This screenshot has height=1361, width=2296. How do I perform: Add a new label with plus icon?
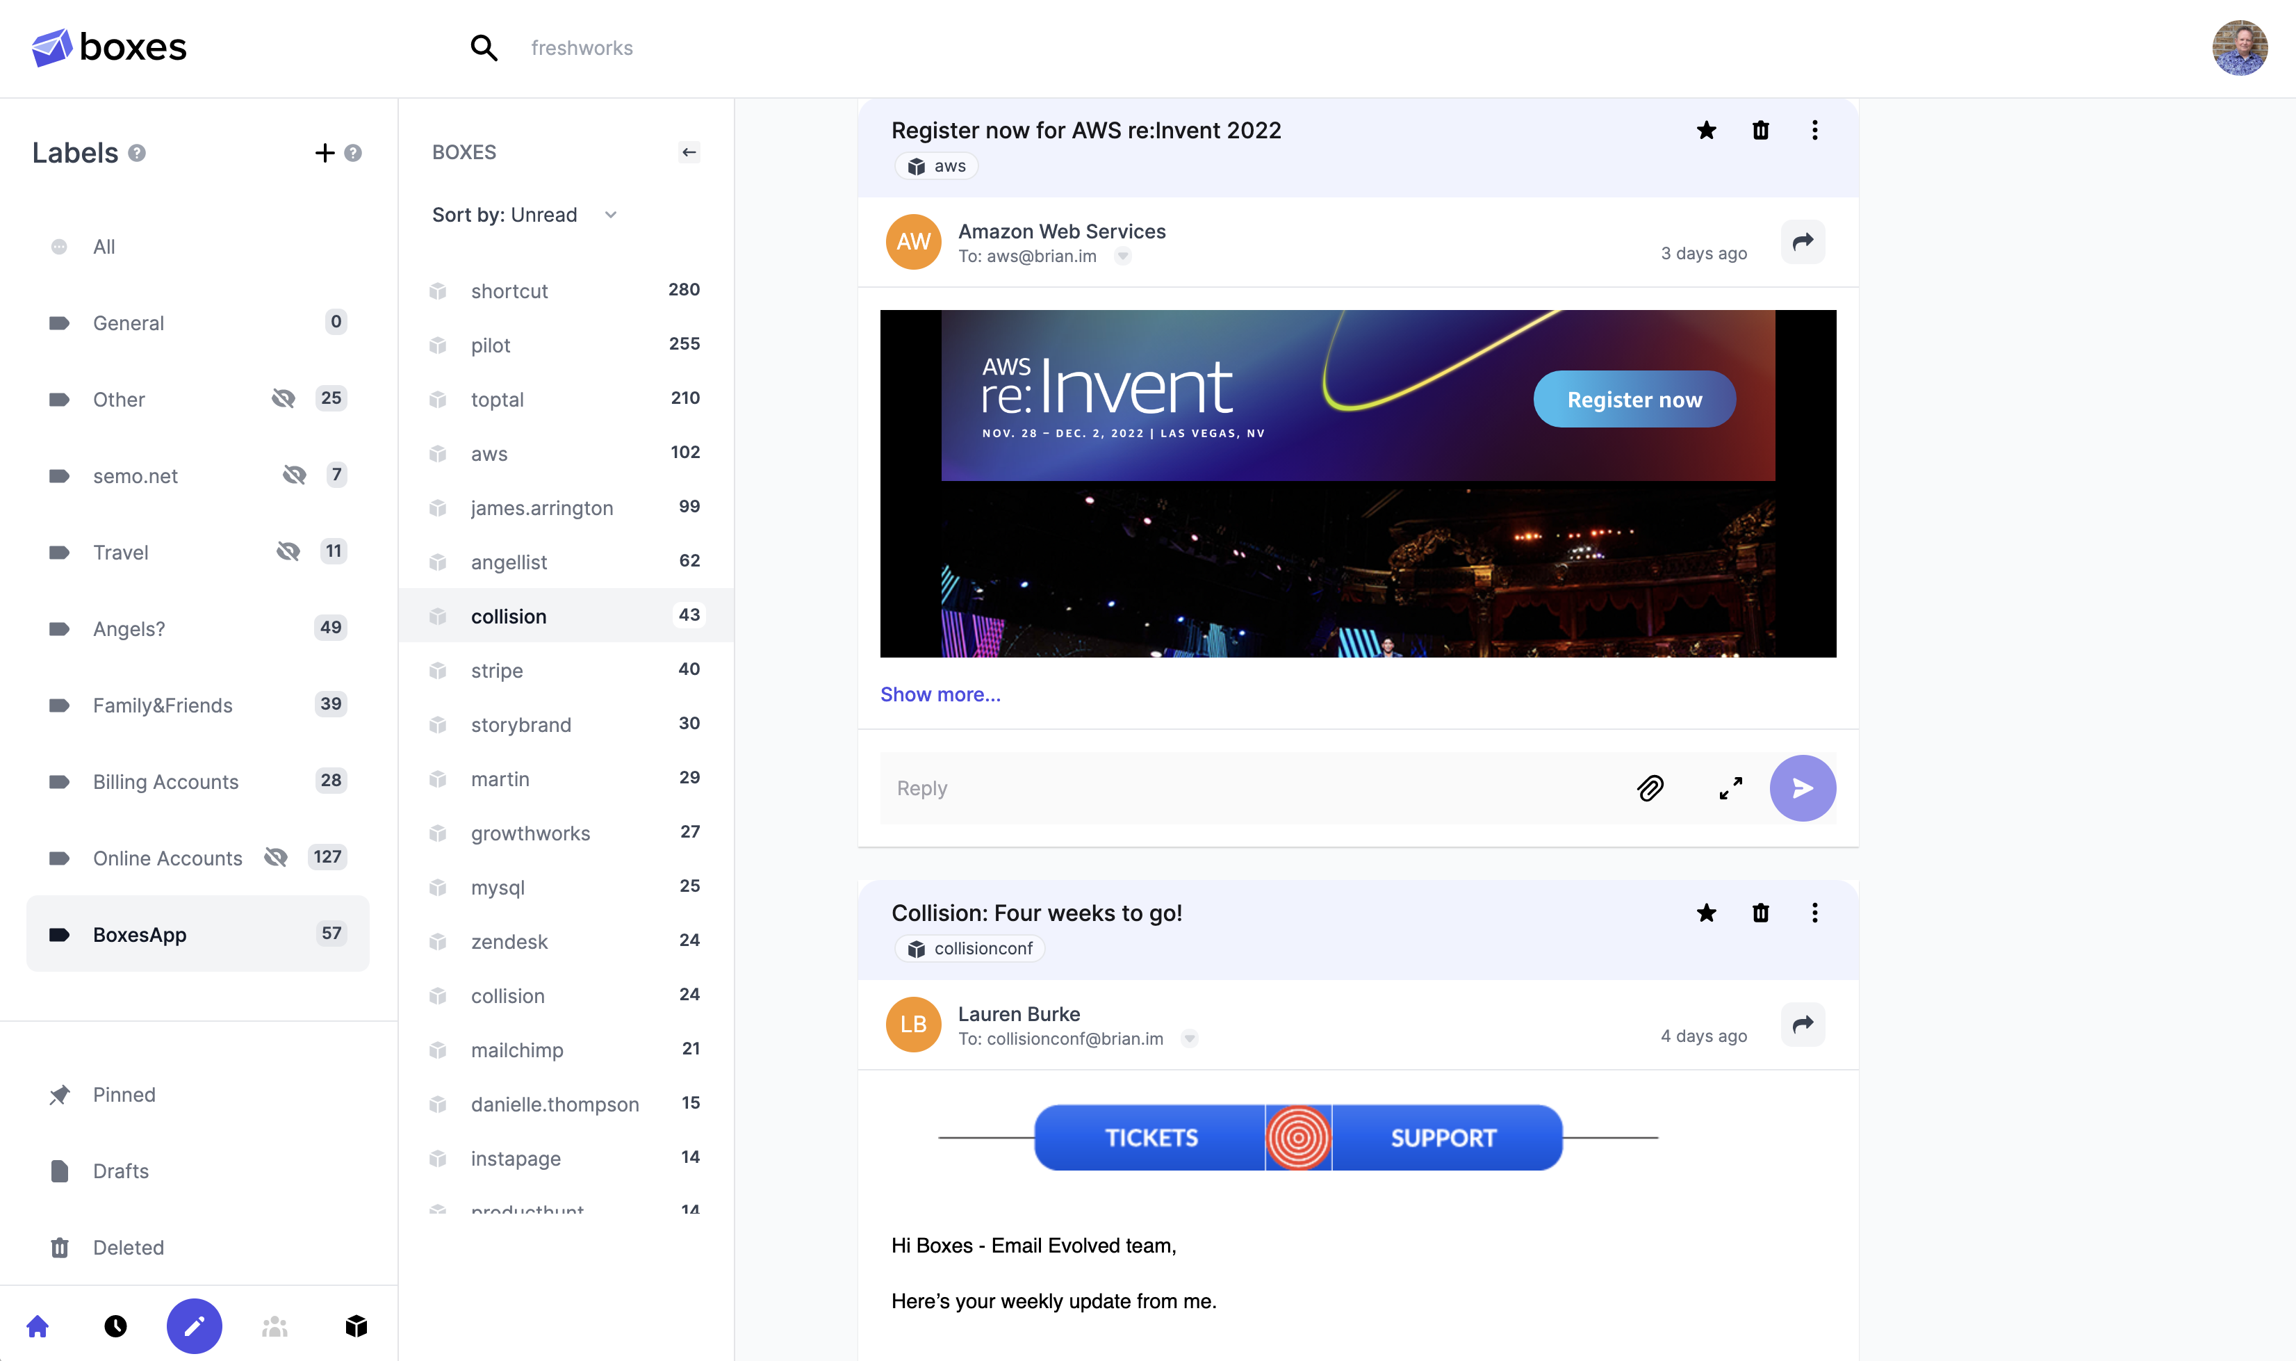325,153
